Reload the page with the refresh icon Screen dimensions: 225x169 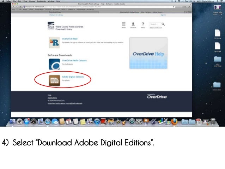pyautogui.click(x=174, y=7)
